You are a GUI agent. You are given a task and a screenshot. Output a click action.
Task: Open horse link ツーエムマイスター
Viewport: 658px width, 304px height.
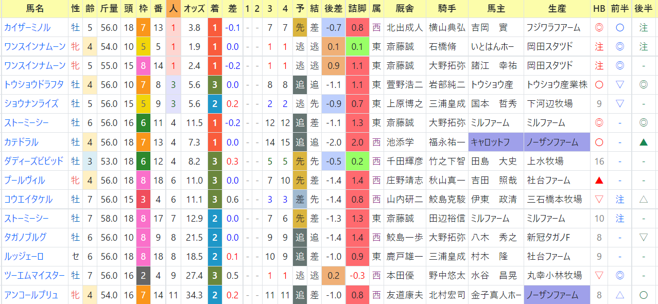(x=34, y=275)
